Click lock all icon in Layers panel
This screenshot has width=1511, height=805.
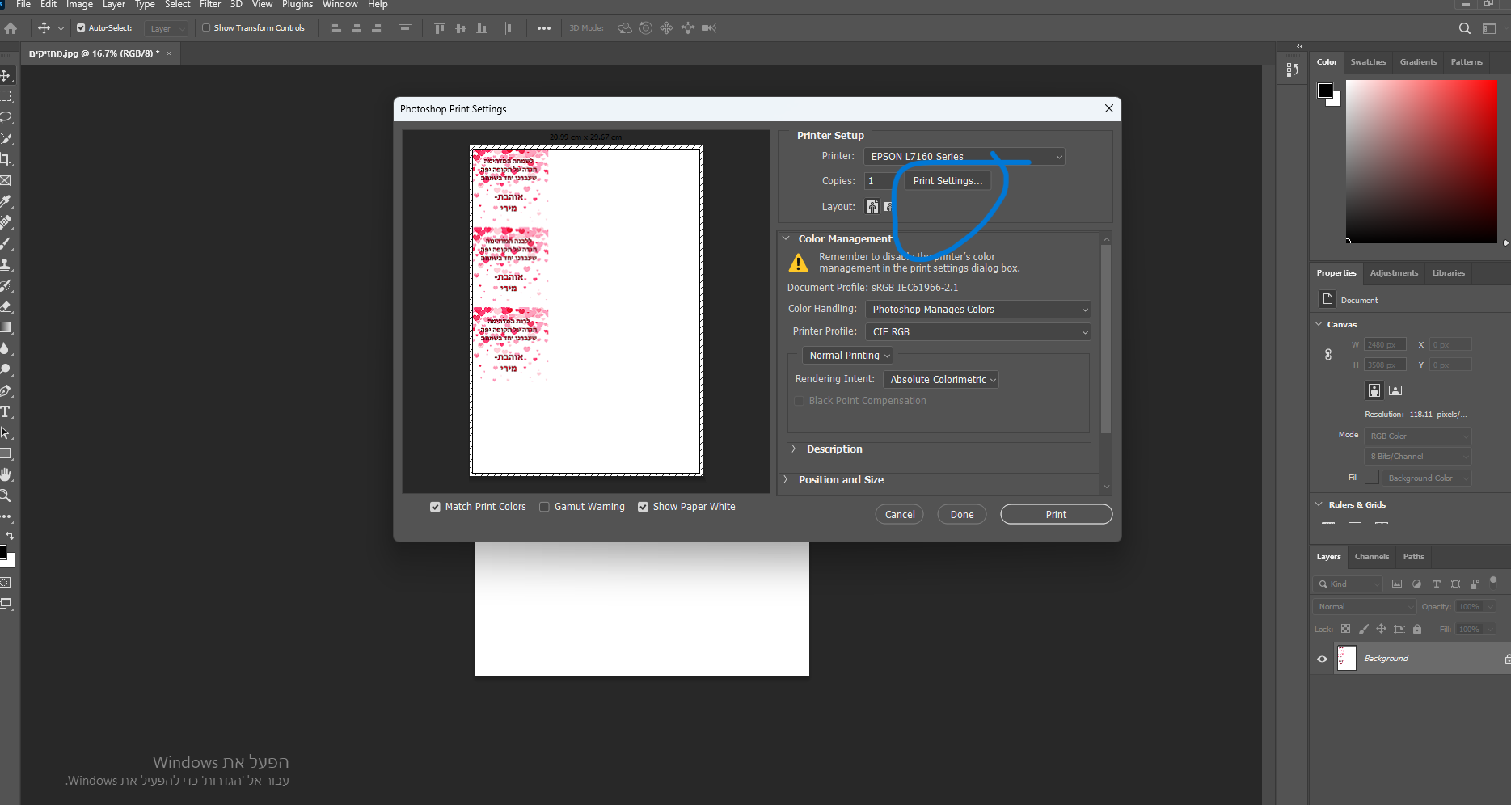pyautogui.click(x=1417, y=629)
